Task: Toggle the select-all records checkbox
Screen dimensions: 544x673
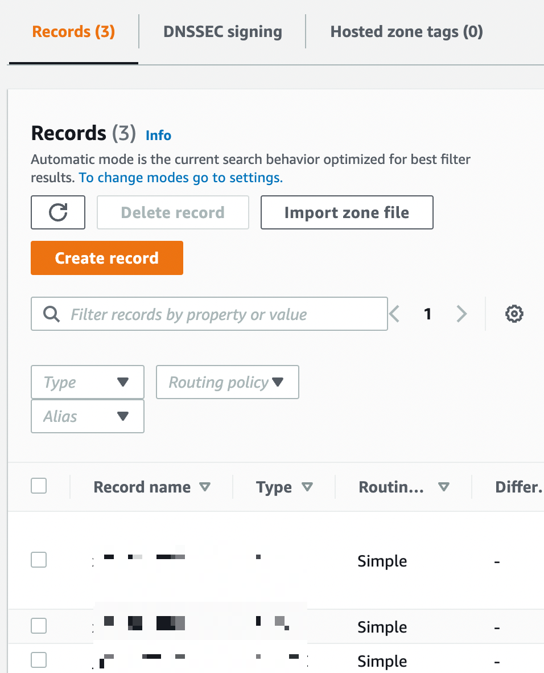Action: [x=39, y=486]
